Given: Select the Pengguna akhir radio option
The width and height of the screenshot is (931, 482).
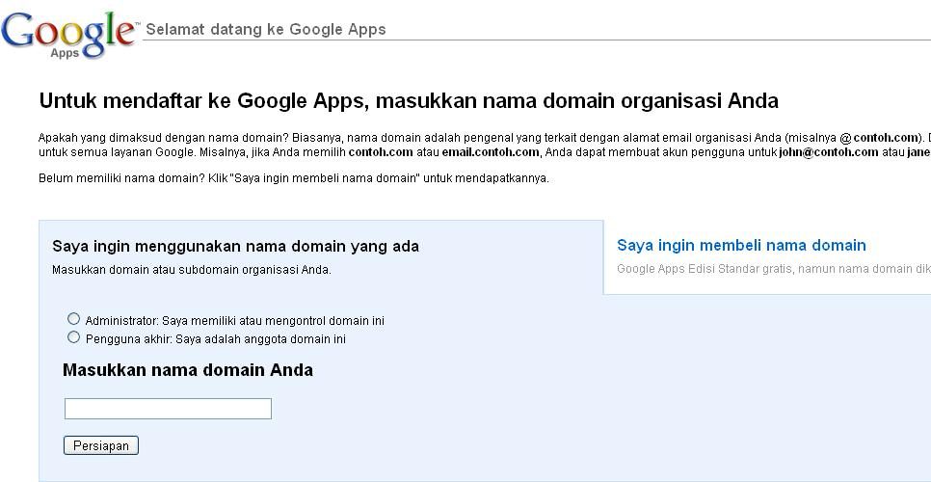Looking at the screenshot, I should [x=73, y=337].
